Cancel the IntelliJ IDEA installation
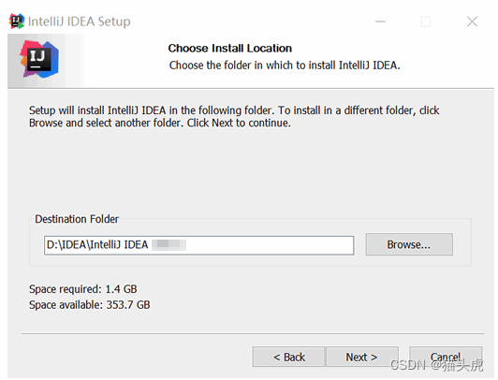The image size is (498, 380). point(446,357)
